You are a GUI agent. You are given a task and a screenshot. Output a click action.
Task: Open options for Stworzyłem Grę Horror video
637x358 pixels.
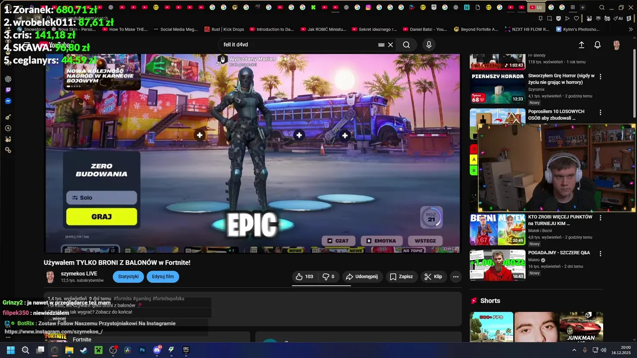pyautogui.click(x=600, y=77)
